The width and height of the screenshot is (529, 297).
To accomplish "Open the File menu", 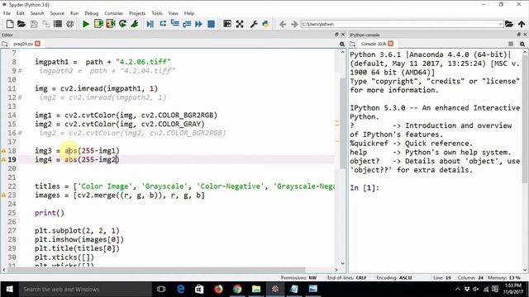I will tap(7, 13).
